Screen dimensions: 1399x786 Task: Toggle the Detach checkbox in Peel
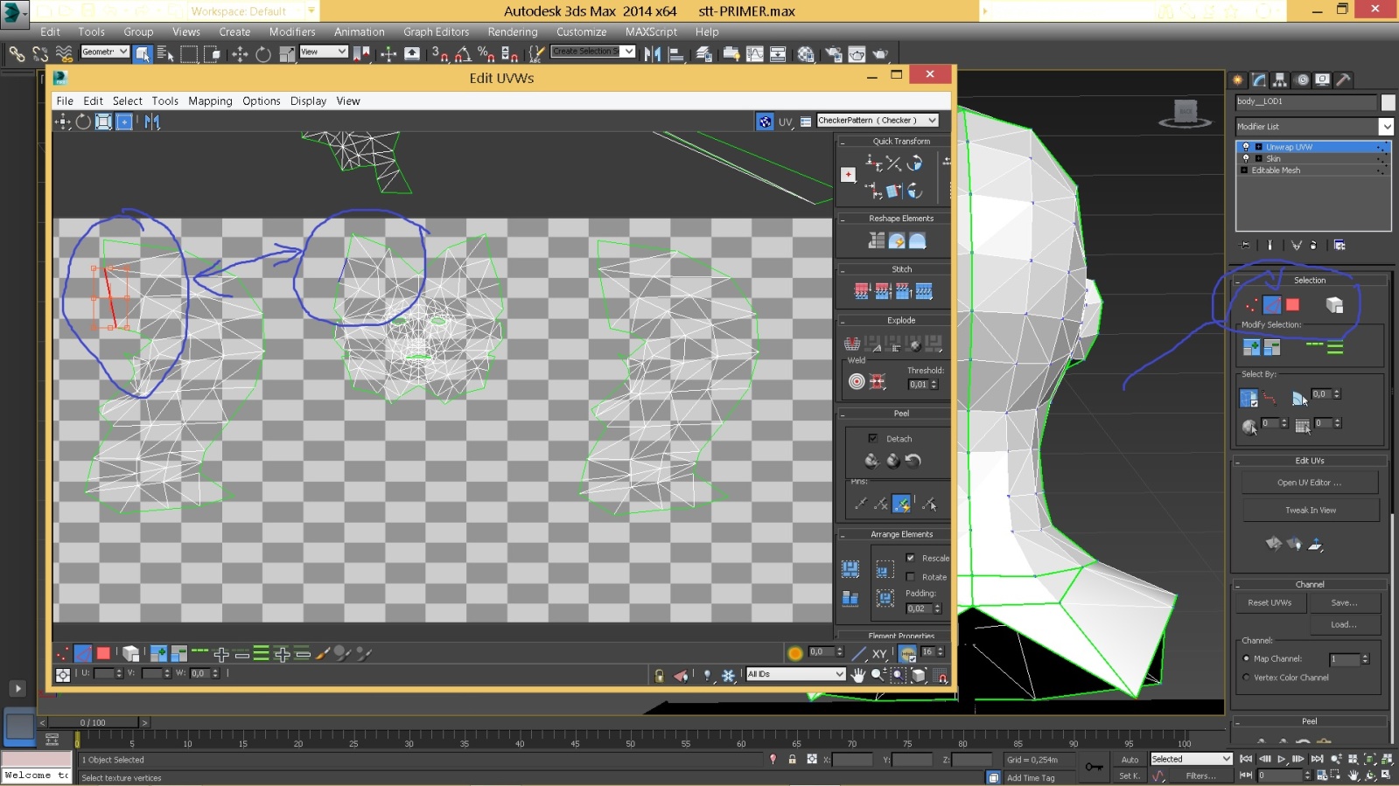872,438
